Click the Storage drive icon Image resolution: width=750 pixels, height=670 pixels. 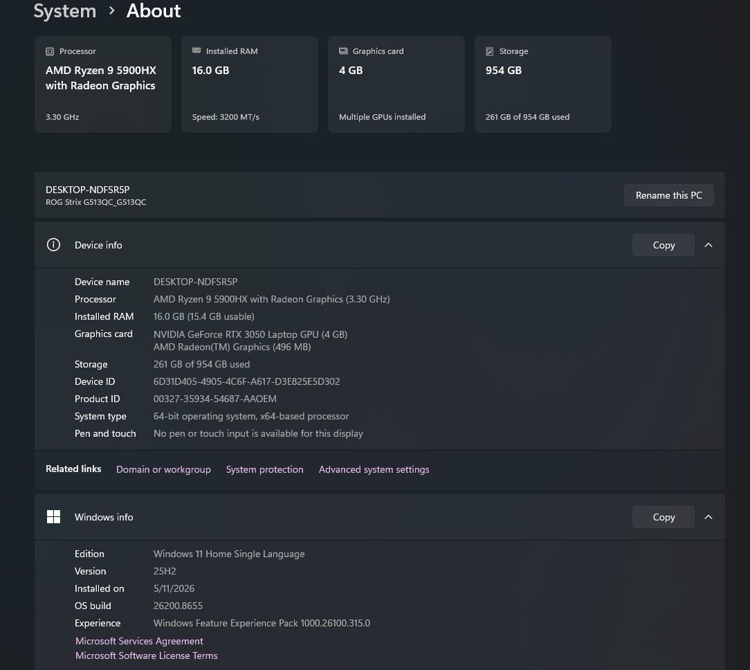click(x=489, y=51)
